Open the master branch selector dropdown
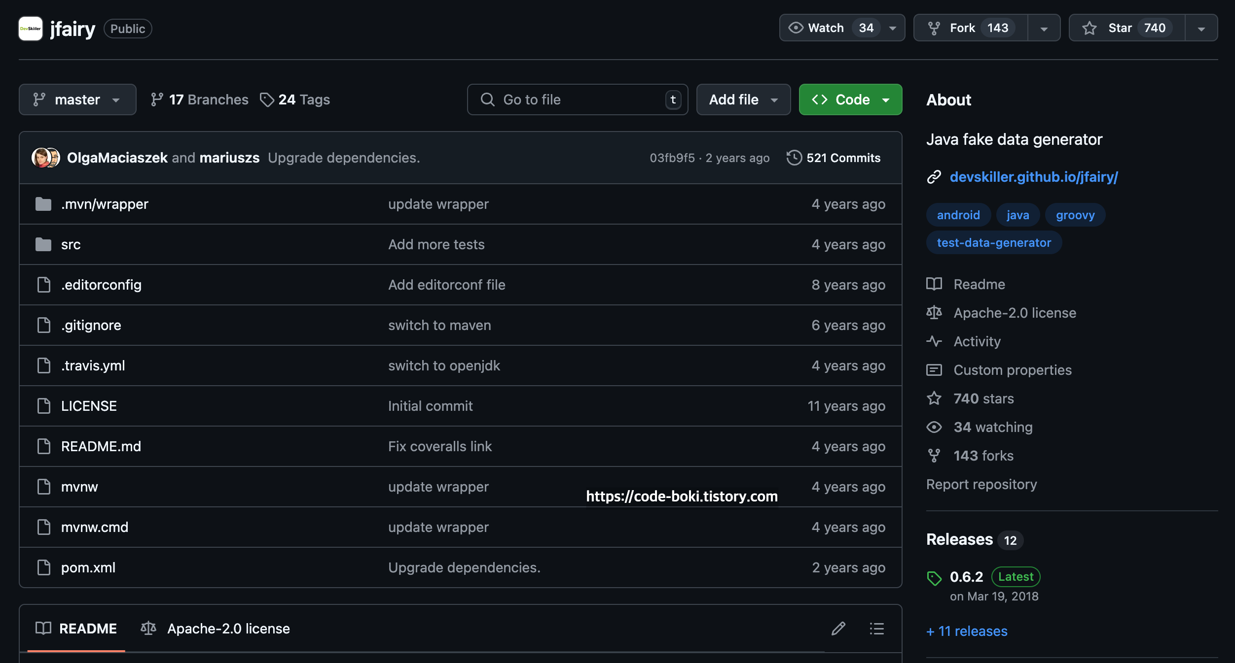Screen dimensions: 1235x663 77,99
